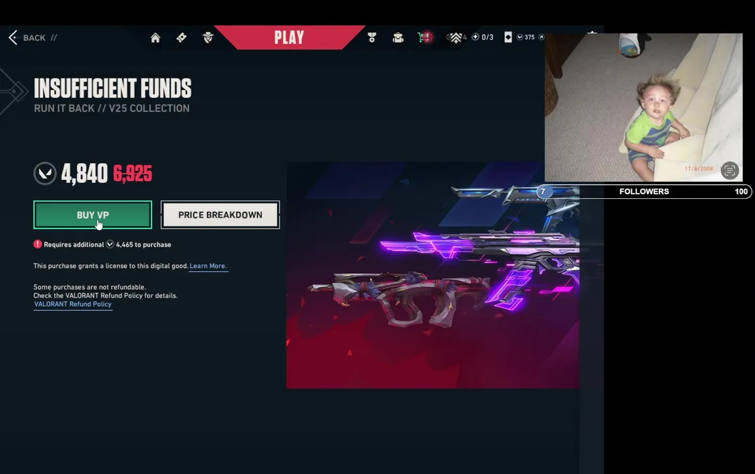Select the PLAY tab
The width and height of the screenshot is (755, 474).
289,38
